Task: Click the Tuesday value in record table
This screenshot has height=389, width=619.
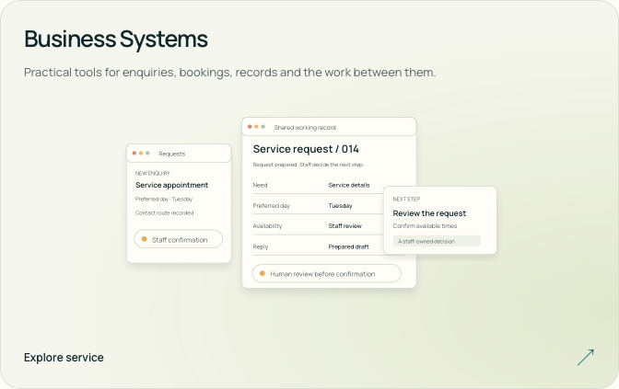Action: [x=340, y=206]
